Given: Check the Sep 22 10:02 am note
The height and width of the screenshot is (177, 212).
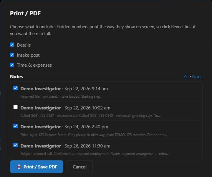Looking at the screenshot, I should pyautogui.click(x=16, y=107).
